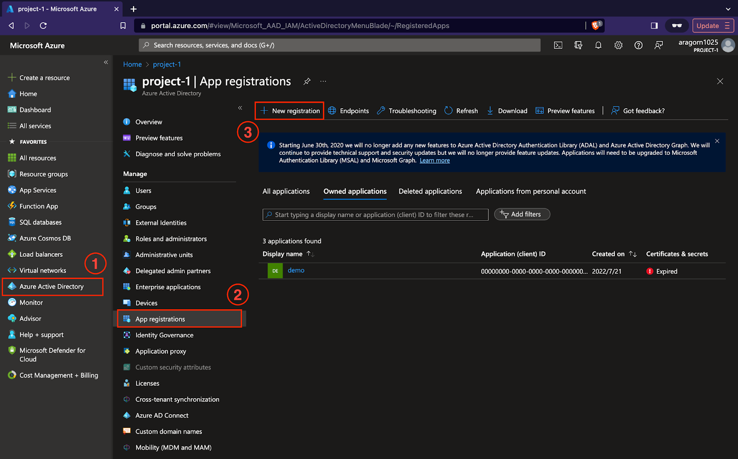Focus the display name filter field
This screenshot has width=738, height=459.
tap(375, 215)
